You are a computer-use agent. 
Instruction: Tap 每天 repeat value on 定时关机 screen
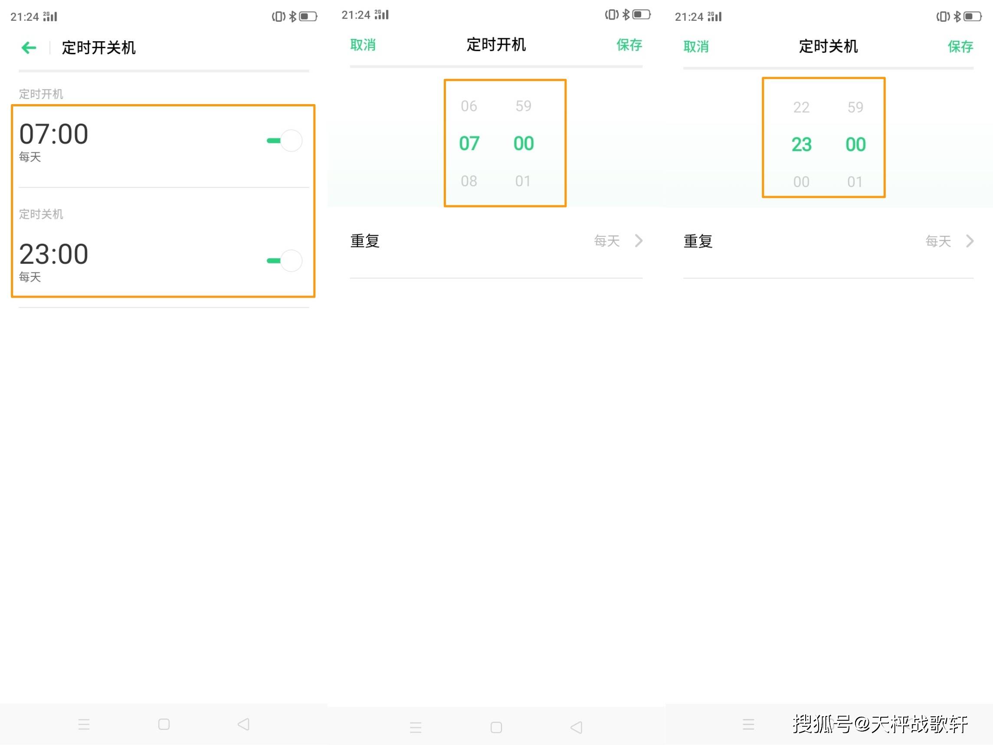(938, 242)
